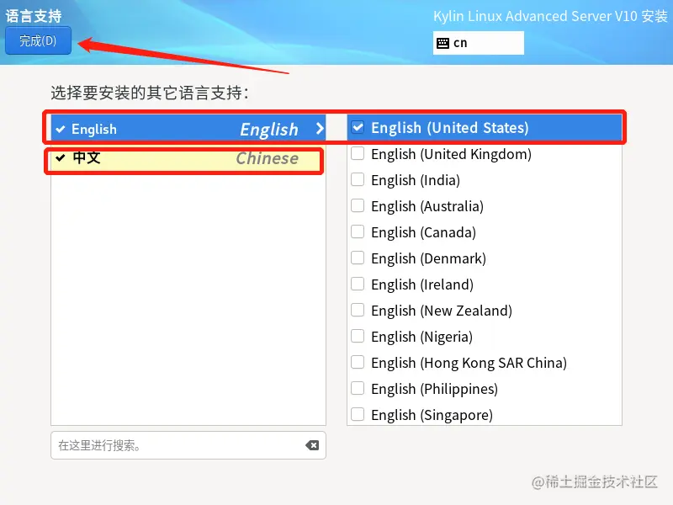Click the 完成(D) button to finish
Screen dimensions: 673x505
coord(37,40)
